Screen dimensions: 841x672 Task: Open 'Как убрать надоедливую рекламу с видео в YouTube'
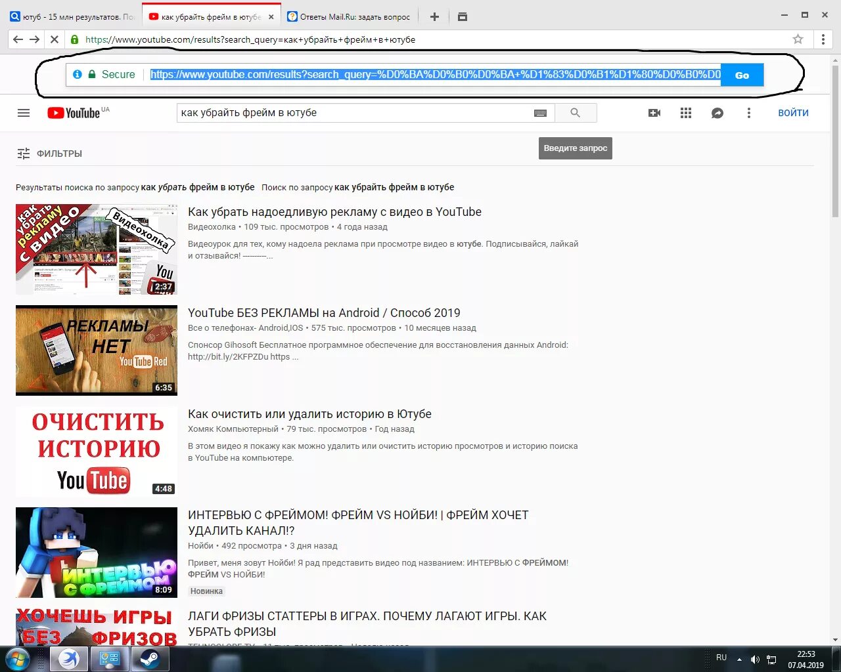[334, 212]
